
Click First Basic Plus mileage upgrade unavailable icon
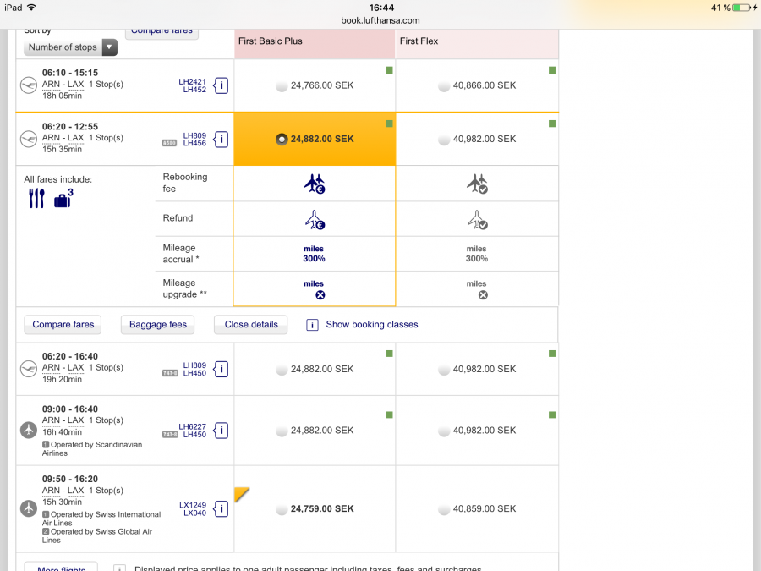(320, 294)
